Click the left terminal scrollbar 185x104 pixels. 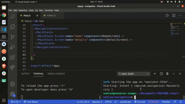(100, 97)
